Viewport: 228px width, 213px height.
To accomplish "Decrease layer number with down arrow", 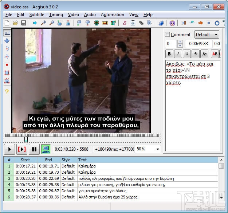I will [180, 46].
